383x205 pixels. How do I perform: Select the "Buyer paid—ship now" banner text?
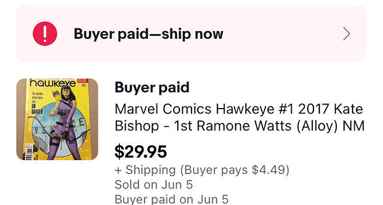[x=148, y=34]
